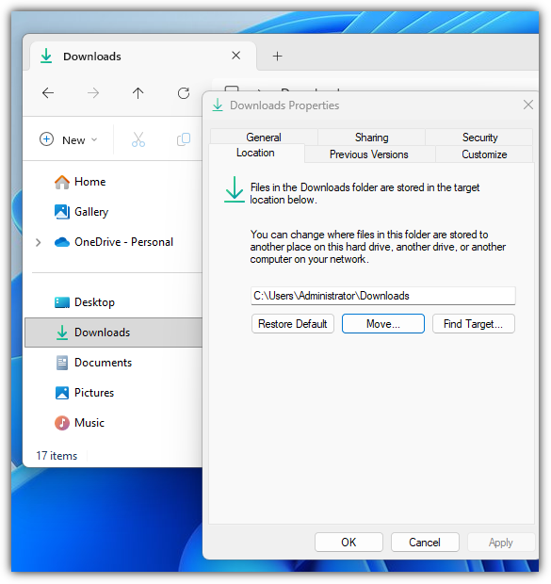This screenshot has height=584, width=551.
Task: Cancel the Downloads Properties dialog
Action: click(425, 542)
